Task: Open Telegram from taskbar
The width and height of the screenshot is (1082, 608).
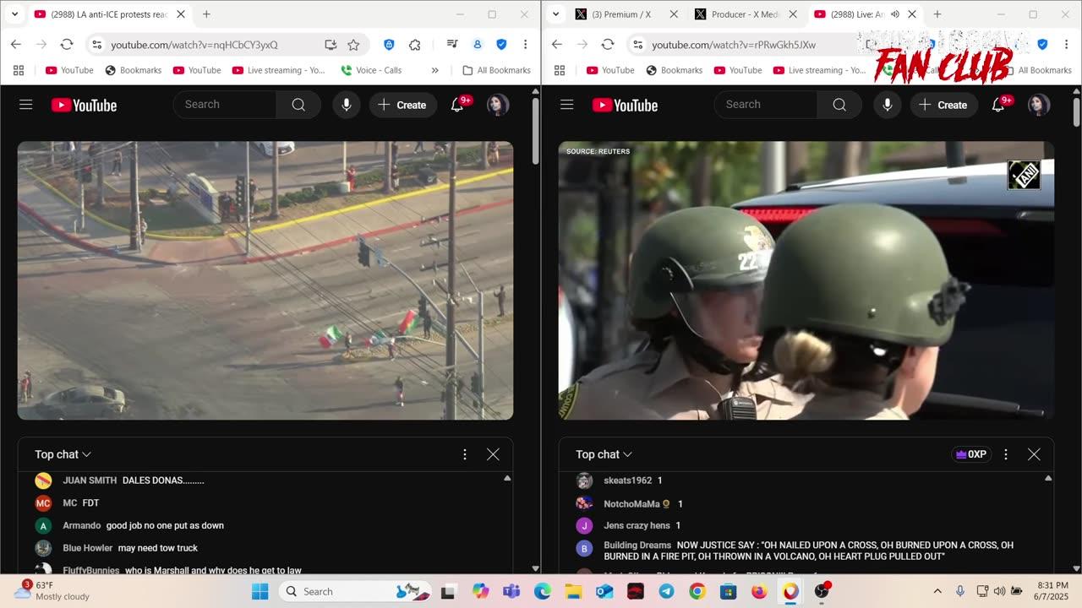Action: [666, 591]
